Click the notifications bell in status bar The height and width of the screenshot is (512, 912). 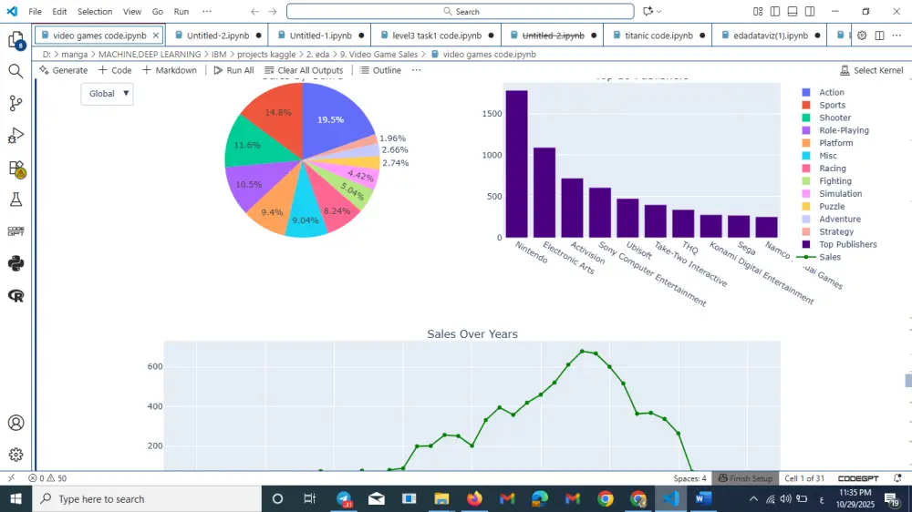pyautogui.click(x=897, y=478)
